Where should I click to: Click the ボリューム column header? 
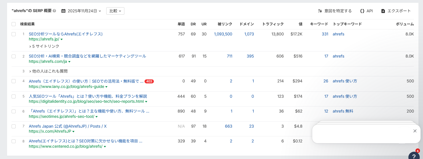[x=405, y=24]
